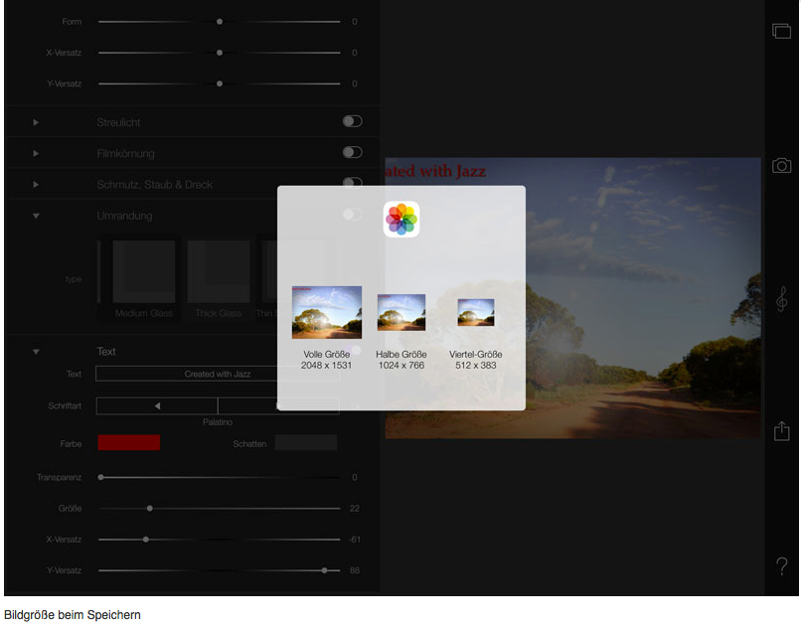801x627 pixels.
Task: Enable the Filmkörnung switch
Action: tap(352, 152)
